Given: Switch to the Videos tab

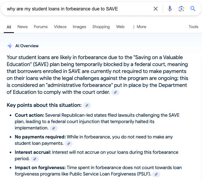Looking at the screenshot, I should [60, 27].
